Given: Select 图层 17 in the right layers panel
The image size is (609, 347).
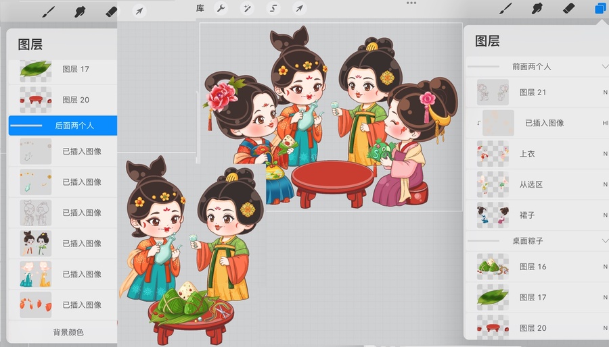Looking at the screenshot, I should coord(537,298).
